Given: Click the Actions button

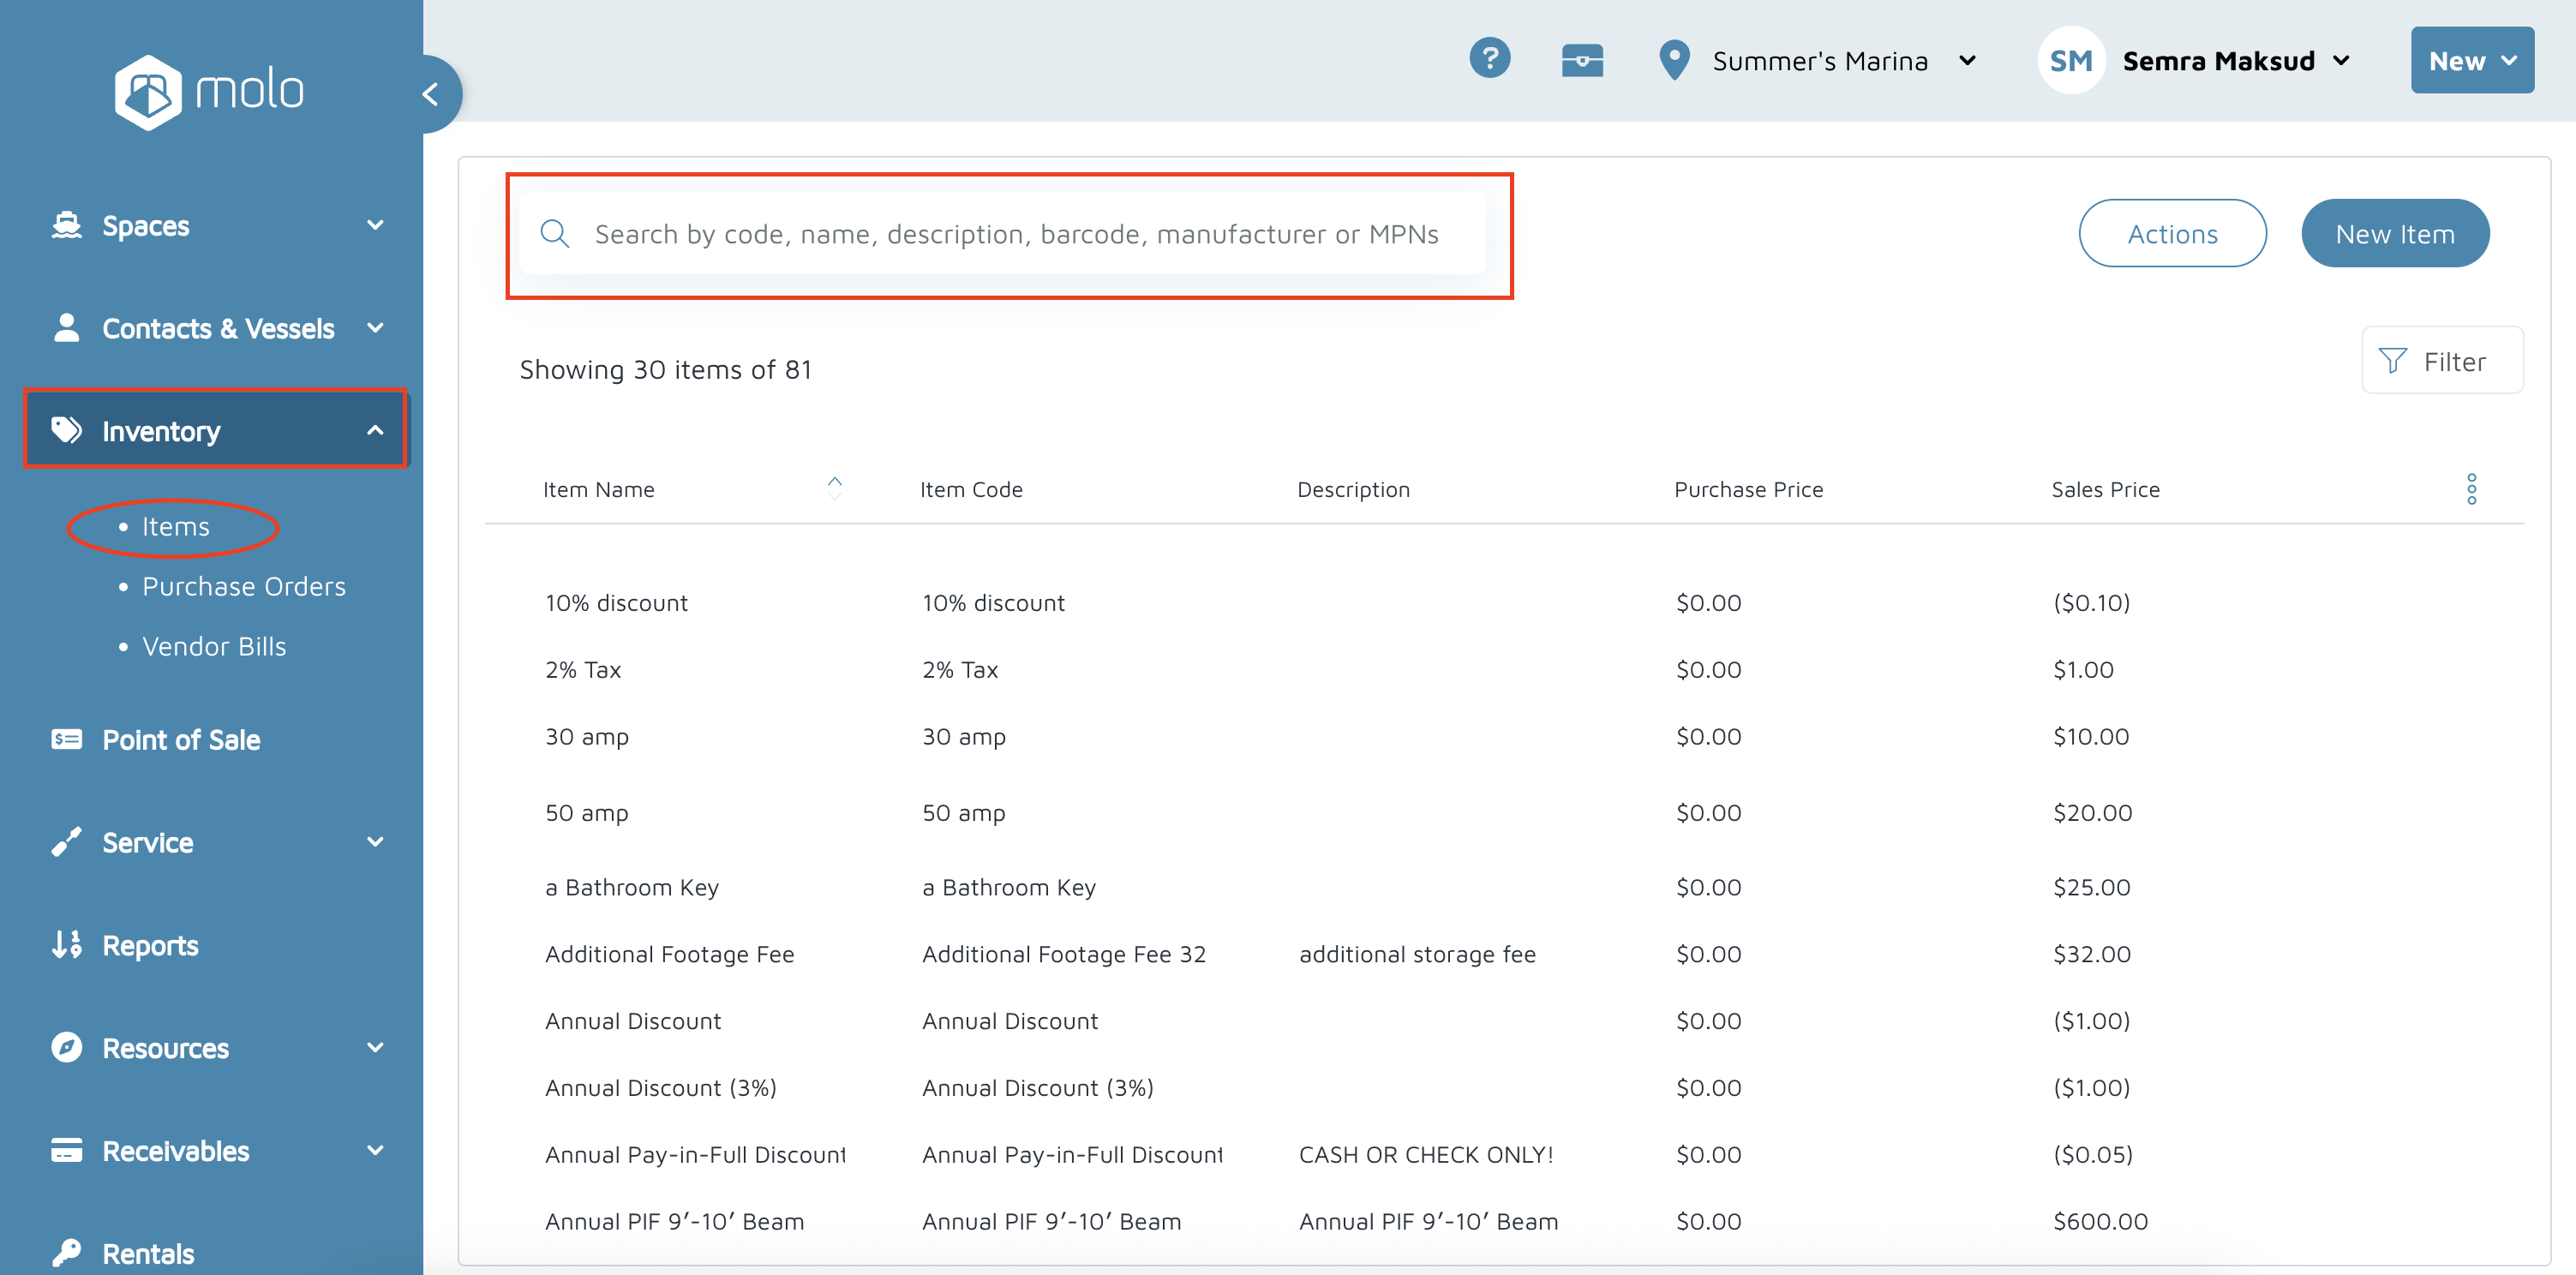Looking at the screenshot, I should point(2172,234).
